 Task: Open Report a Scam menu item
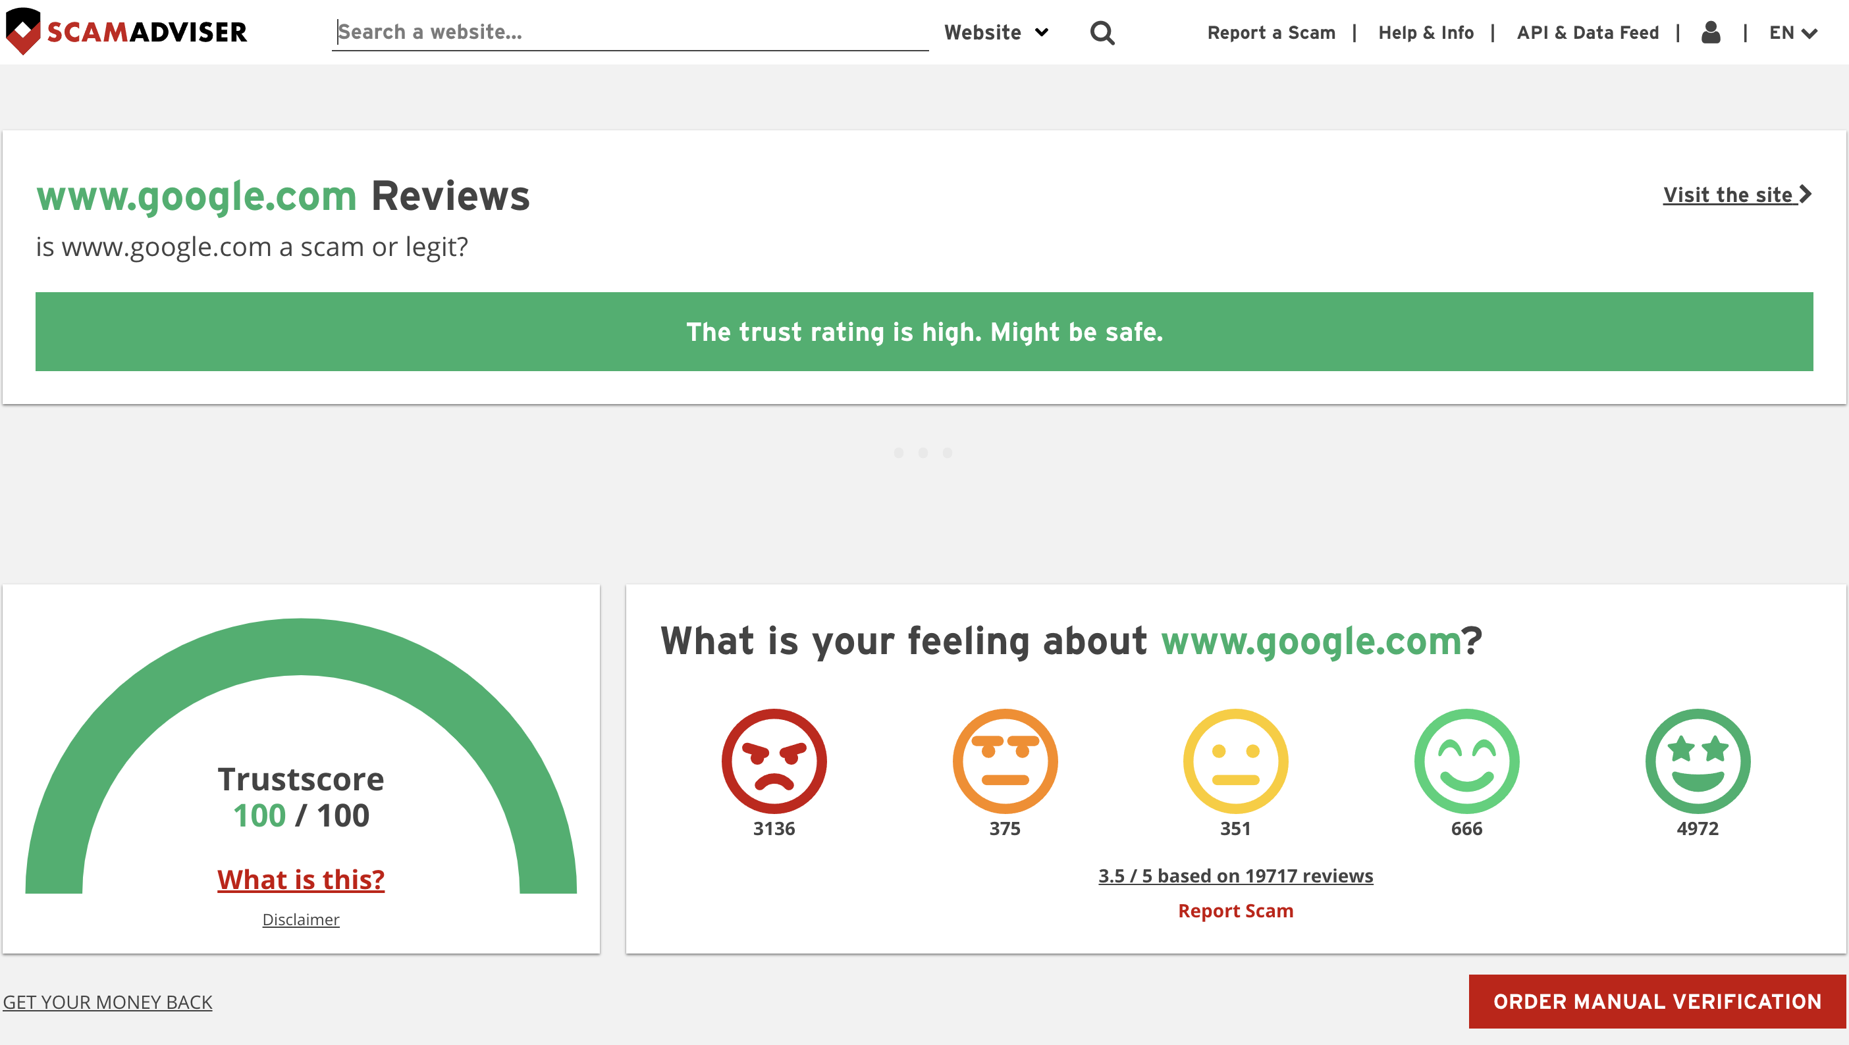pyautogui.click(x=1271, y=33)
